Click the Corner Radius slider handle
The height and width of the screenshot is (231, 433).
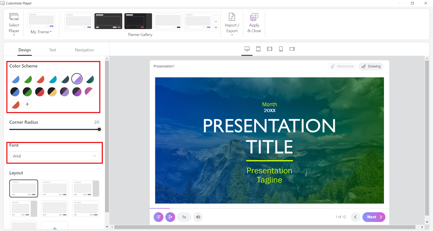point(99,130)
